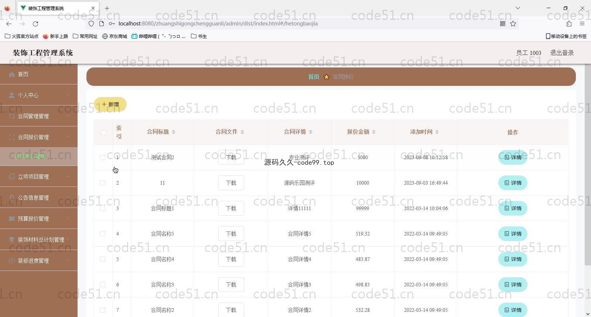
Task: Open 详情 for 合同标题1 row
Action: (513, 208)
